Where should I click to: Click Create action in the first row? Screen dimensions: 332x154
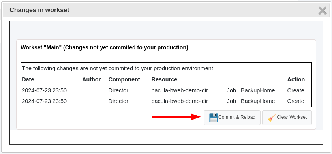coord(296,91)
